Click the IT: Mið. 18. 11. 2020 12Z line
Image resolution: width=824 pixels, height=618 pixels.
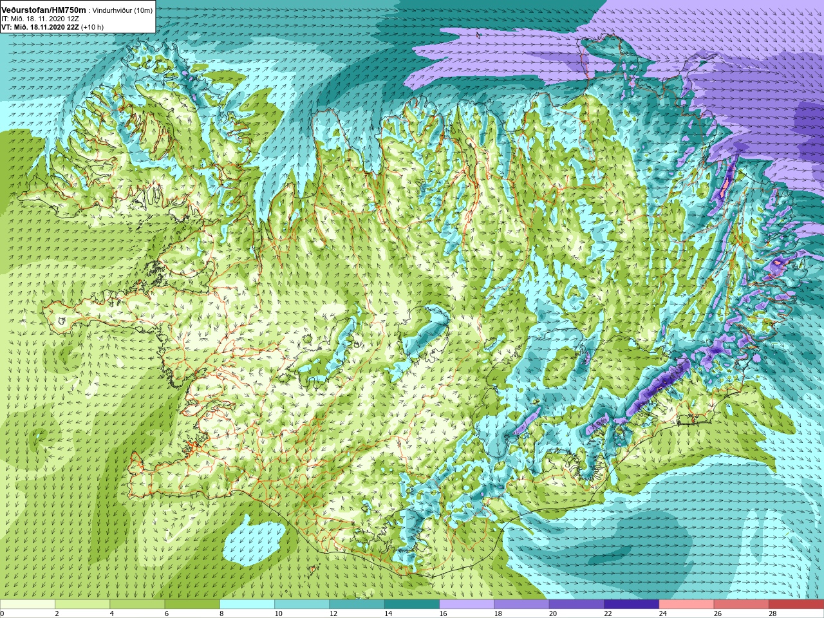point(40,19)
